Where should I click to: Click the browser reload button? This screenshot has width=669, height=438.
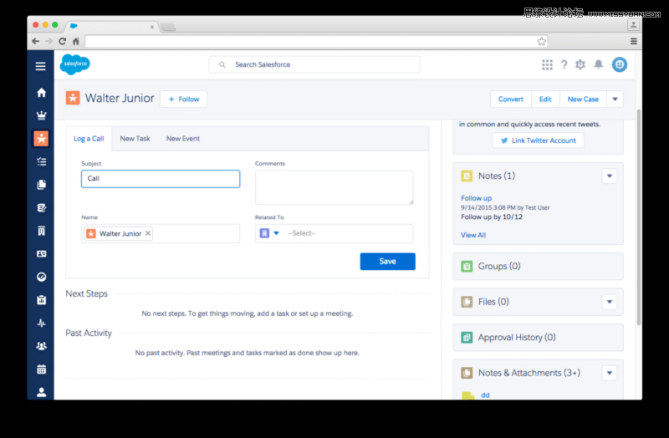click(x=62, y=41)
